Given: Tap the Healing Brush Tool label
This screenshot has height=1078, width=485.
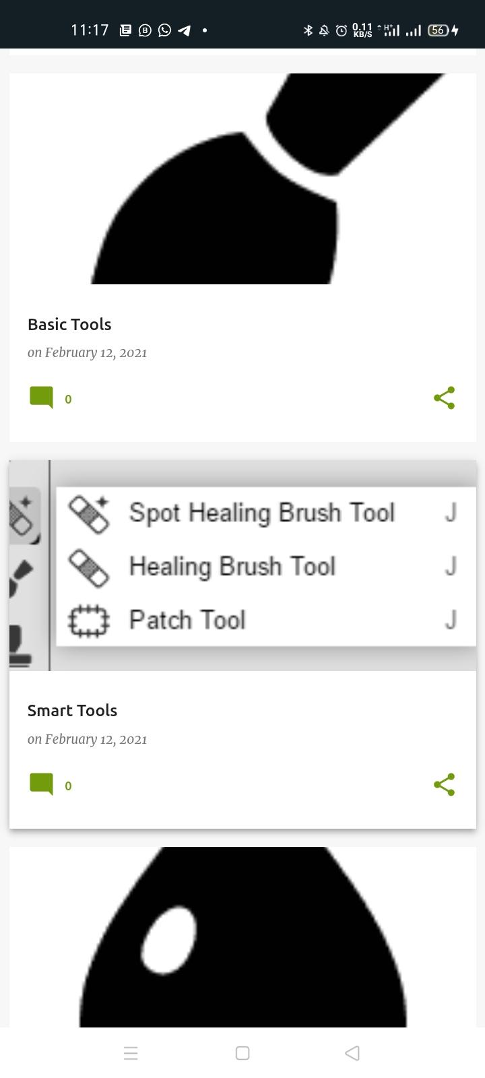Looking at the screenshot, I should point(232,567).
